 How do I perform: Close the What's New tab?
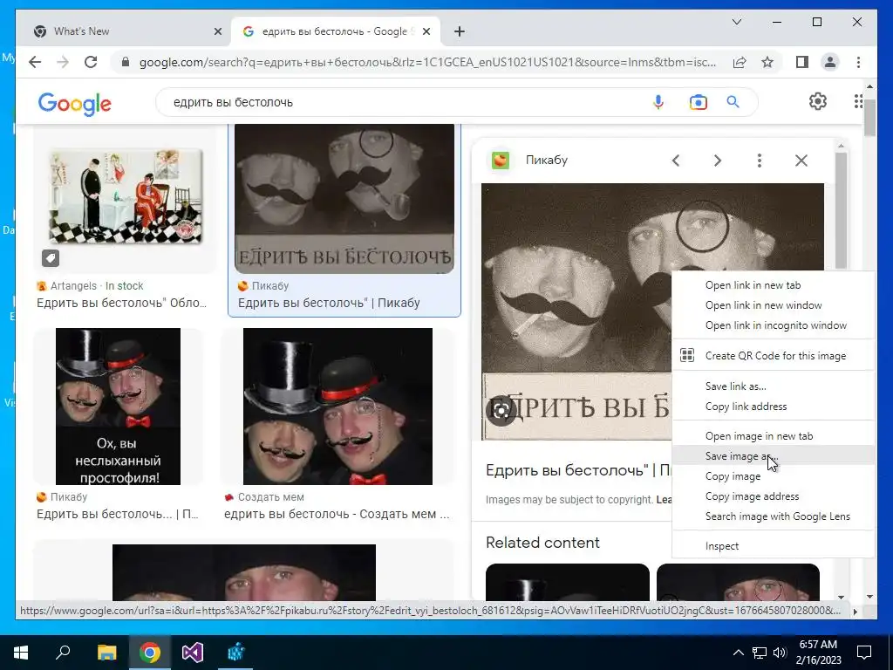click(x=217, y=31)
